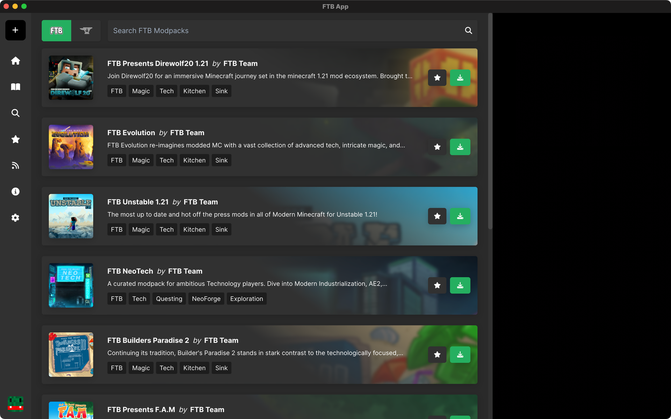The image size is (671, 419).
Task: Select the Magic tag on FTB Evolution
Action: click(x=141, y=160)
